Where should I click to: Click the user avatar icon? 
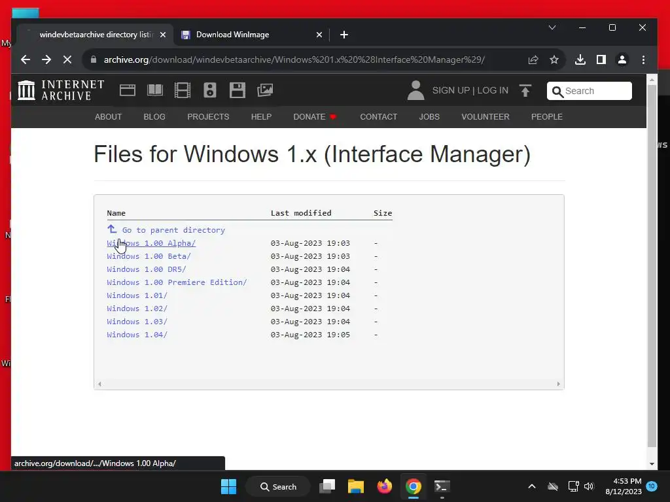(415, 90)
